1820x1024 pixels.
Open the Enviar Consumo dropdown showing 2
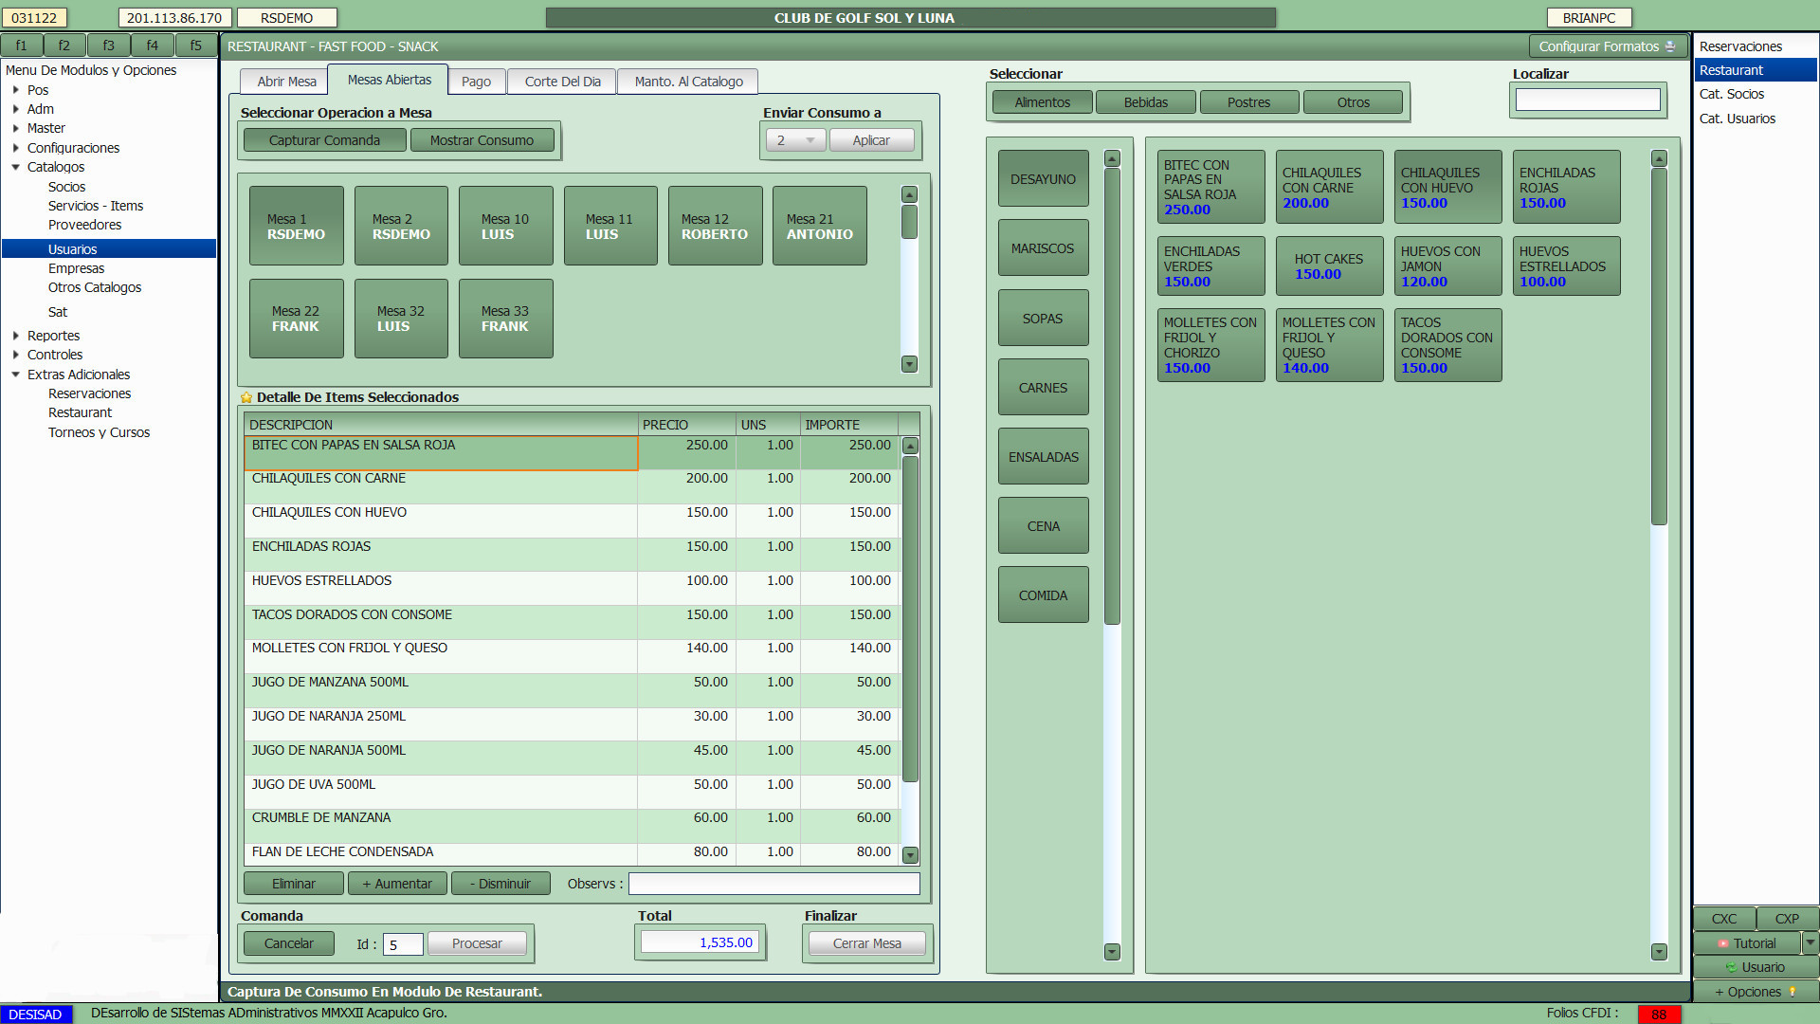[x=796, y=140]
